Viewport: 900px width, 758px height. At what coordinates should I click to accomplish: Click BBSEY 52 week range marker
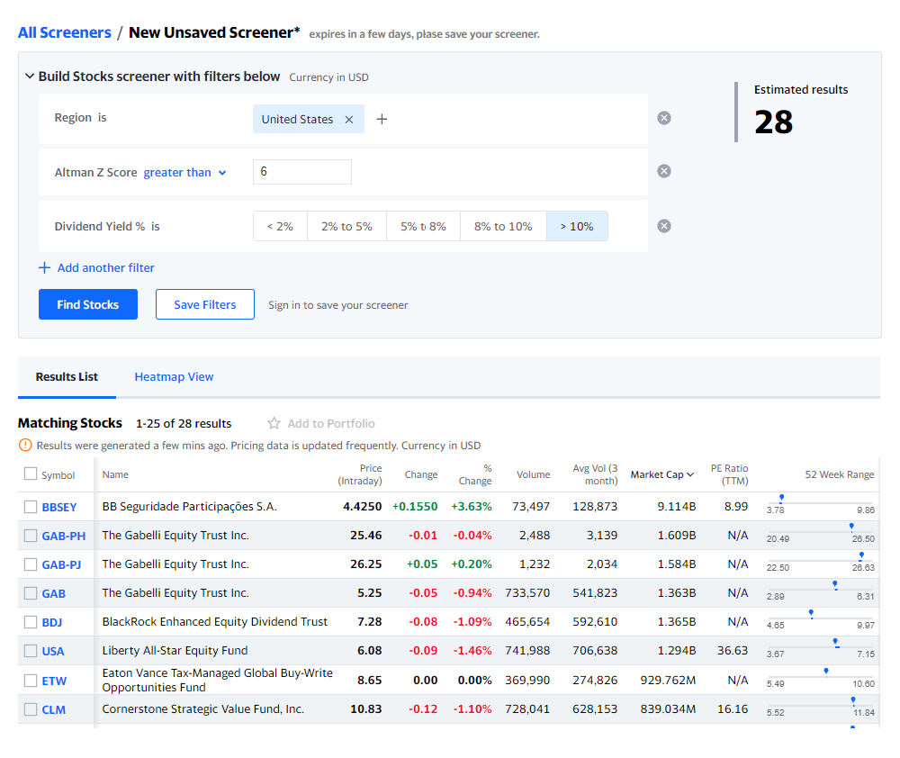tap(781, 497)
